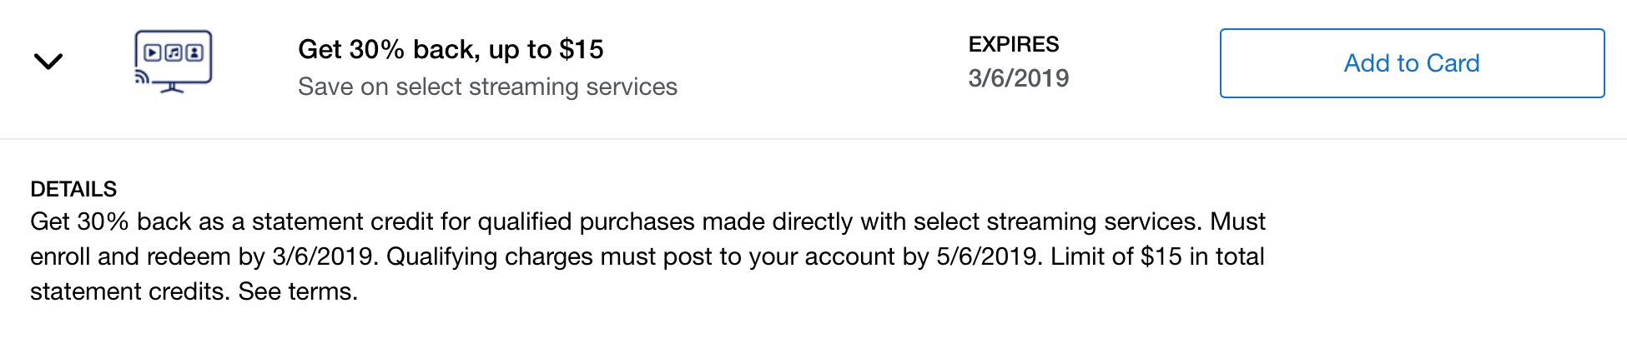Click the "Limit of $15 in total" text
The width and height of the screenshot is (1627, 338).
coord(1157,256)
